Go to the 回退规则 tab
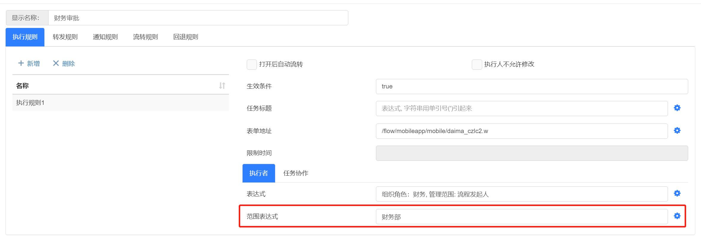 (185, 37)
